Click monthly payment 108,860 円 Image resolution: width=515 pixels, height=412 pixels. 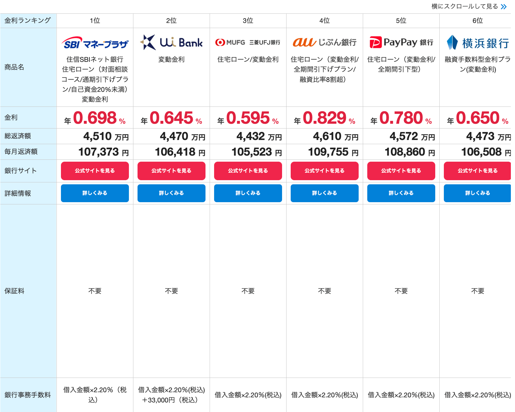[410, 152]
